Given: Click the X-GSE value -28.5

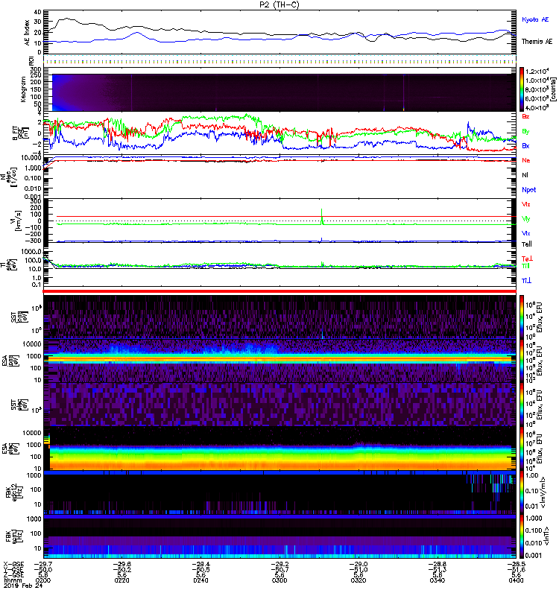Looking at the screenshot, I should click(516, 564).
